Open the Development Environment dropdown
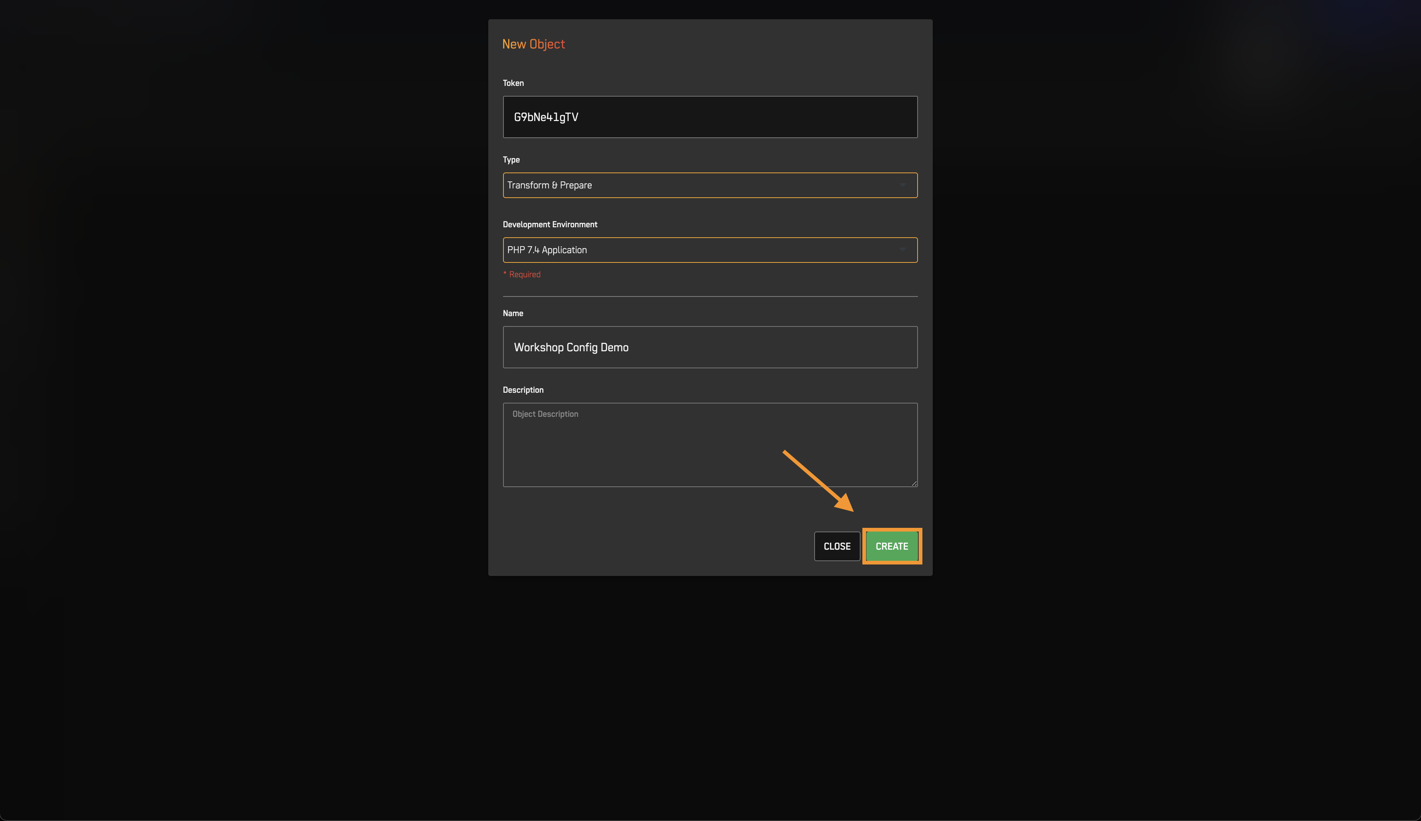 [x=710, y=249]
